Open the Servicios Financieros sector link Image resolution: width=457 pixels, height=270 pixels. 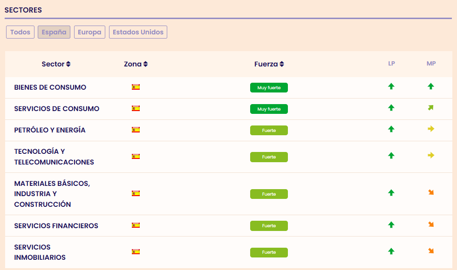click(x=56, y=226)
